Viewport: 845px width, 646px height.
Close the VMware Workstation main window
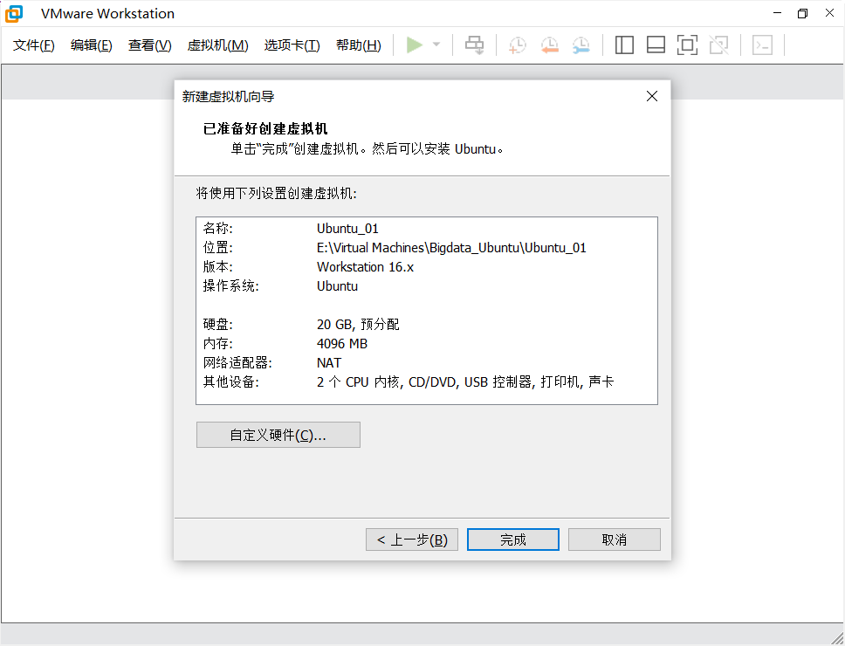tap(829, 13)
